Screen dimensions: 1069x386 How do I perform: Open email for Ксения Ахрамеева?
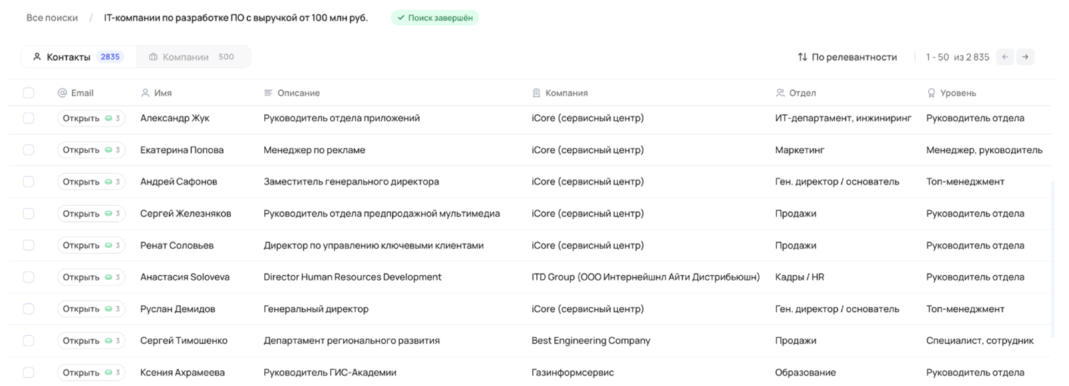pyautogui.click(x=91, y=373)
